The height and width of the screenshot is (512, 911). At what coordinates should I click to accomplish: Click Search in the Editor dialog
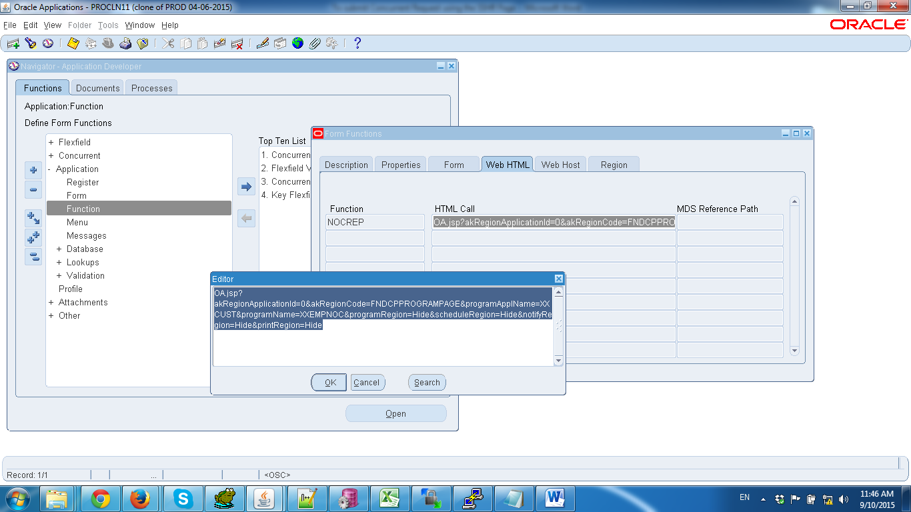(x=427, y=382)
